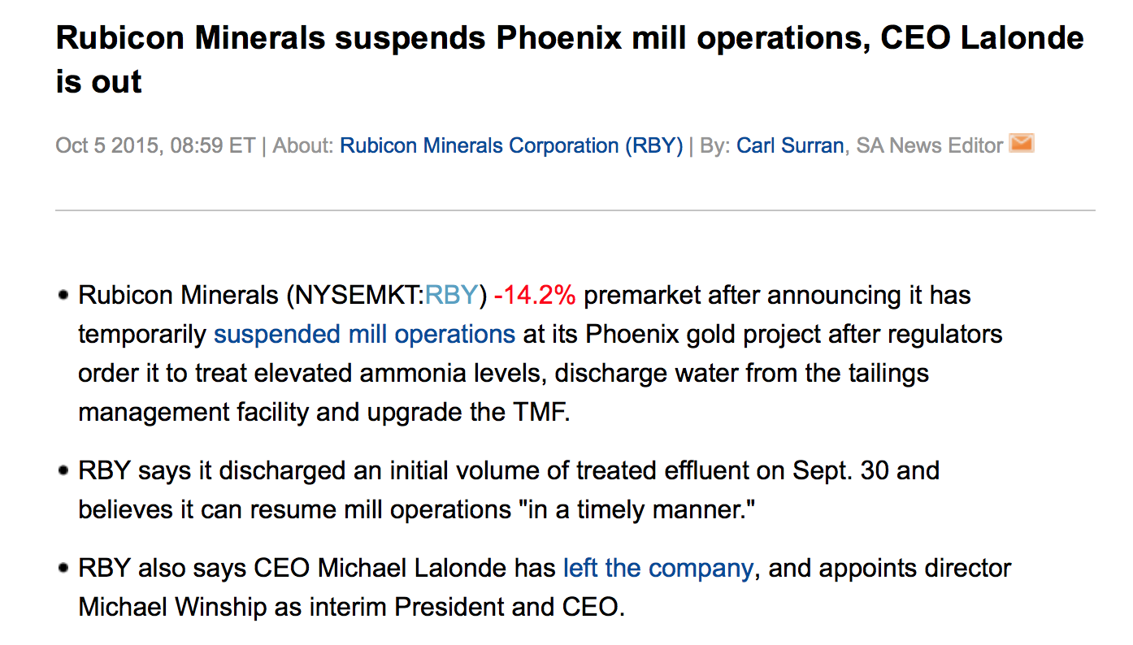
Task: Click the orange email envelope icon
Action: pyautogui.click(x=1021, y=144)
